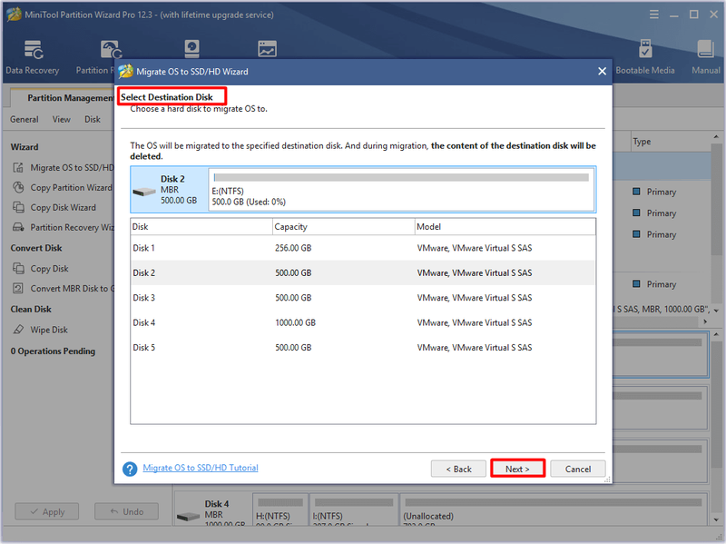Viewport: 726px width, 544px height.
Task: Click Copy Partition Wizard sidebar icon
Action: coord(18,188)
